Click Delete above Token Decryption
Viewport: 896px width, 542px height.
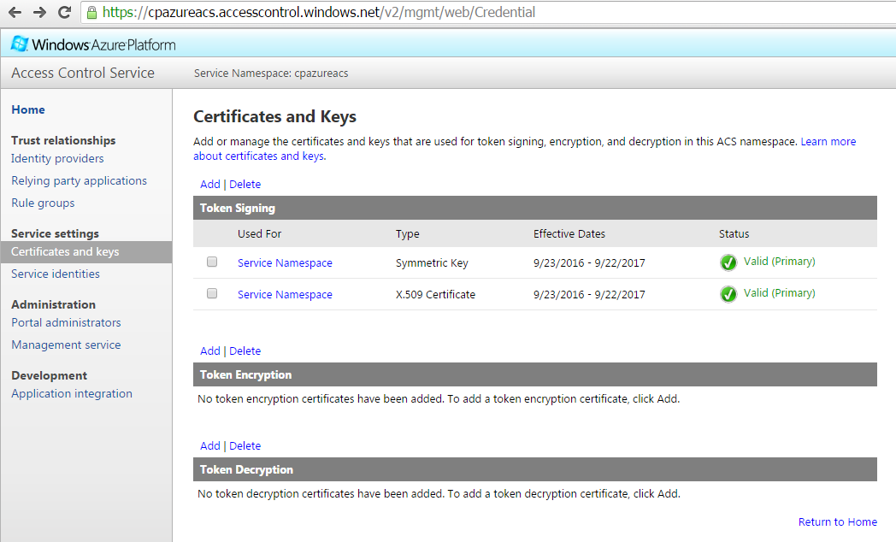(x=245, y=445)
